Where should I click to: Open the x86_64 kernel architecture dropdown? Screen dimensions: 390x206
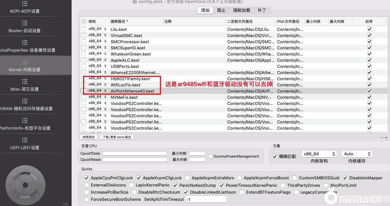pos(319,154)
